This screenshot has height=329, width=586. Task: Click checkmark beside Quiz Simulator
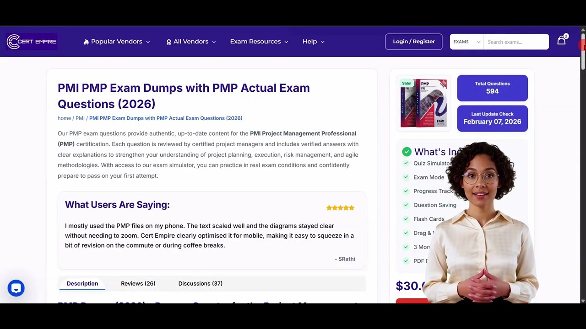pyautogui.click(x=406, y=163)
